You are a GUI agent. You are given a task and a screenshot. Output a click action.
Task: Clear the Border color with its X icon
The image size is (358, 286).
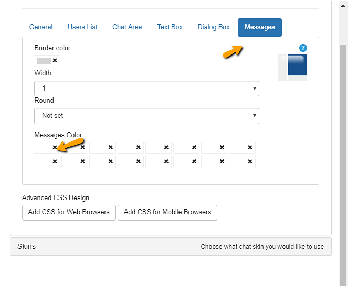pyautogui.click(x=55, y=61)
